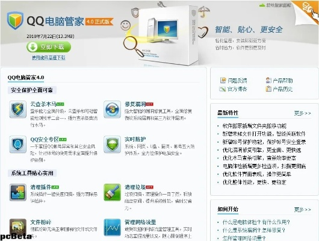Open the 清理垃圾 title link
Image resolution: width=319 pixels, height=241 pixels.
pyautogui.click(x=135, y=187)
